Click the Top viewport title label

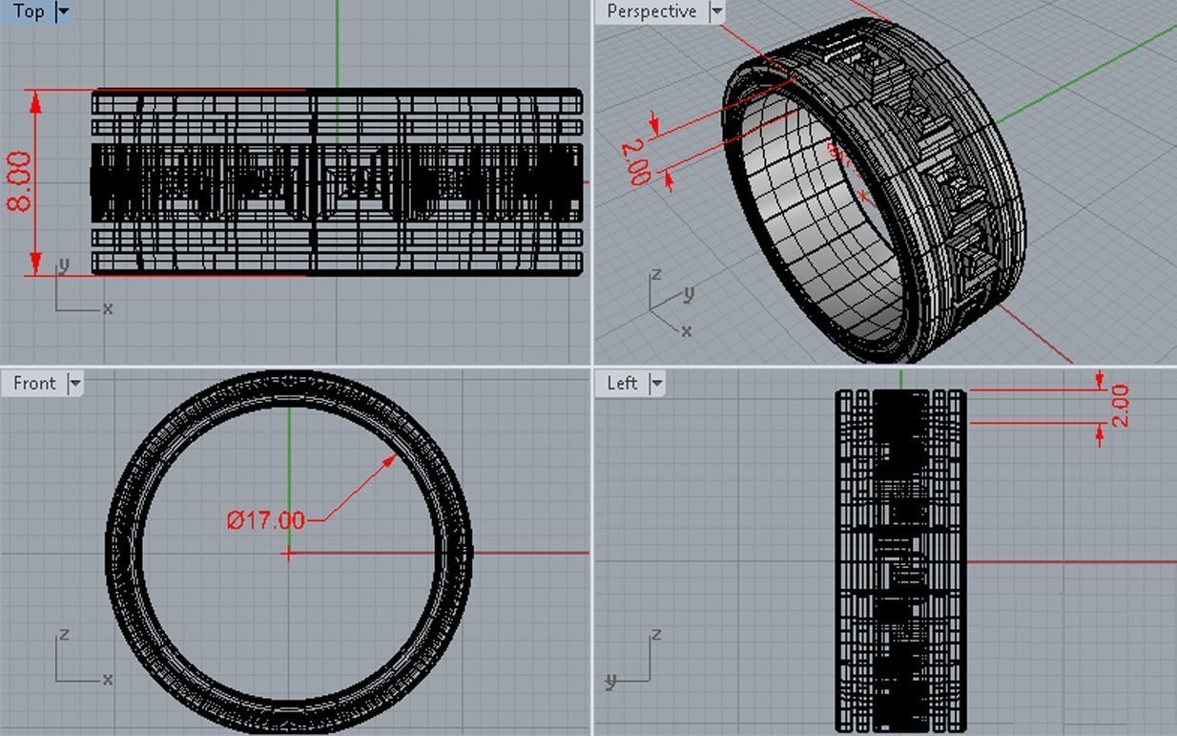point(29,11)
